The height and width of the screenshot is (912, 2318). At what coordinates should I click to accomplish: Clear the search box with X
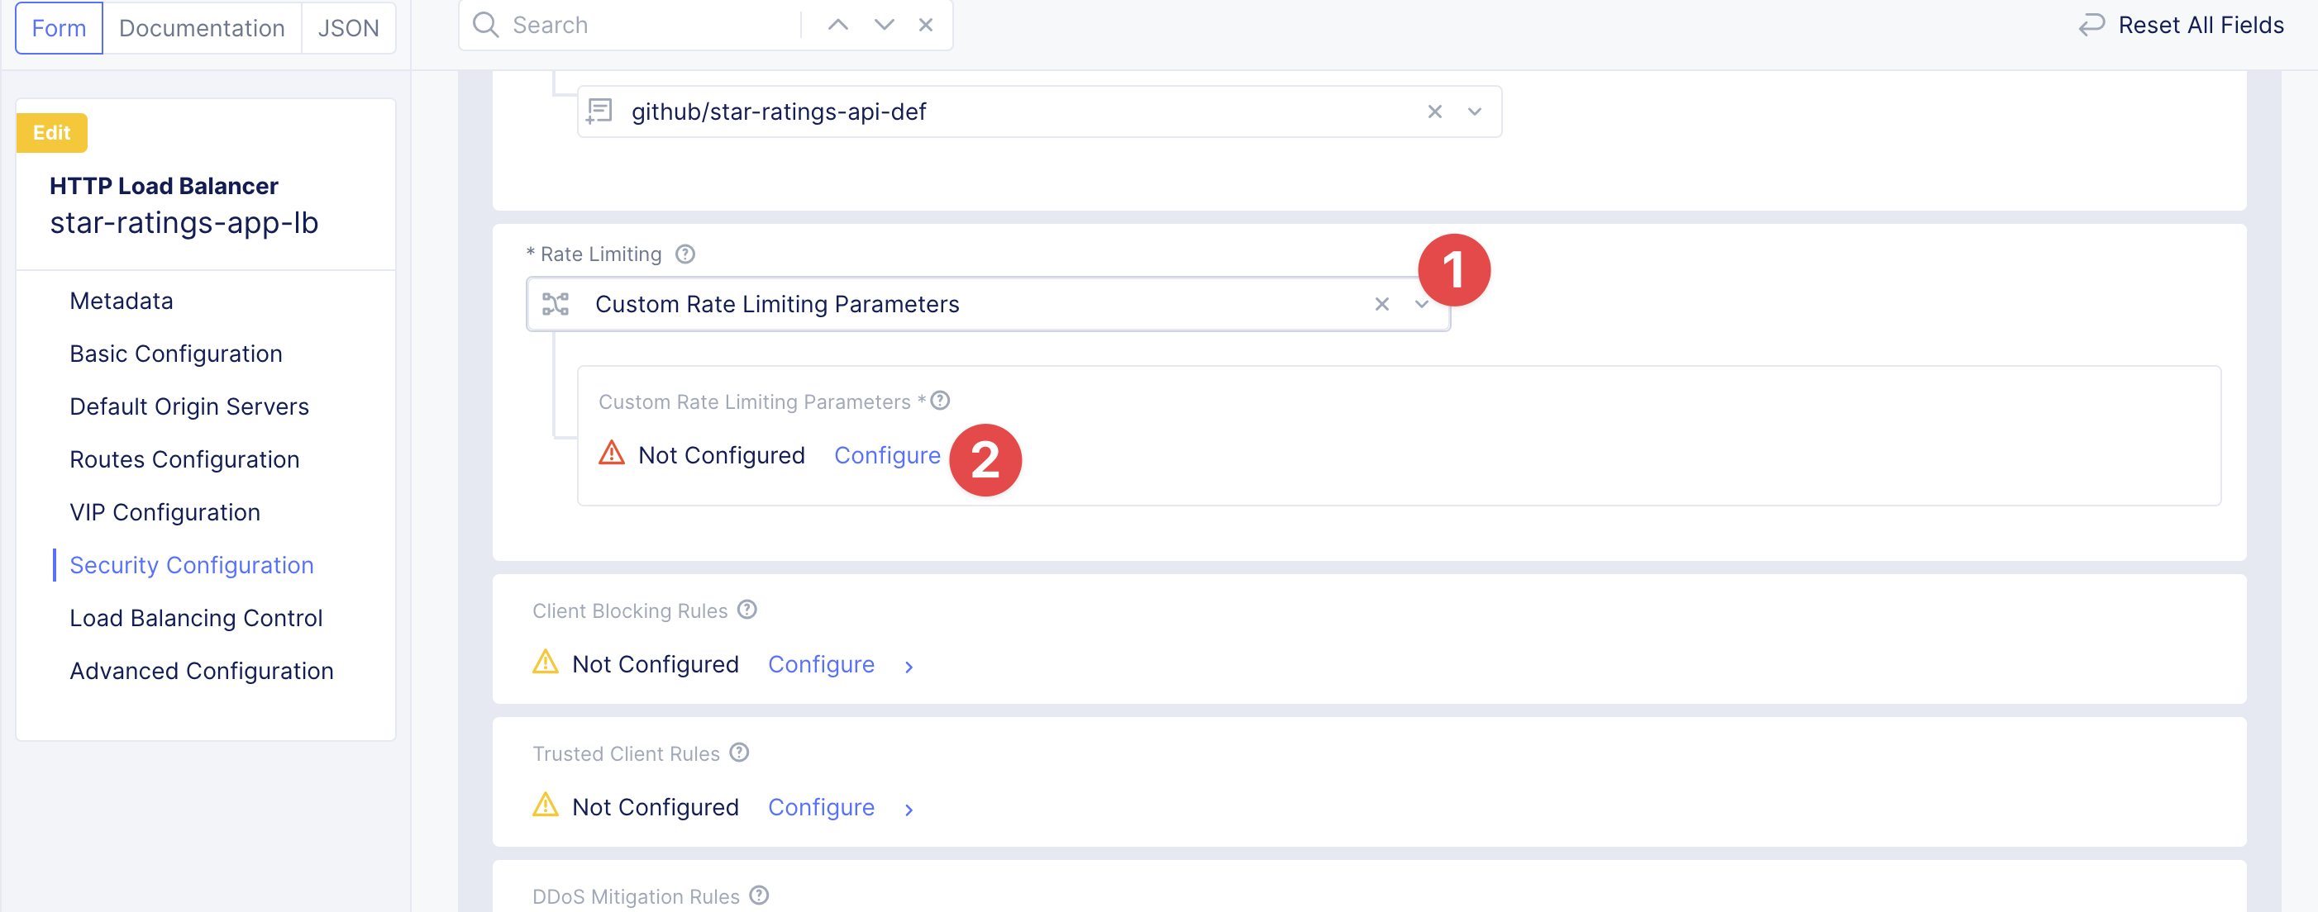coord(925,25)
